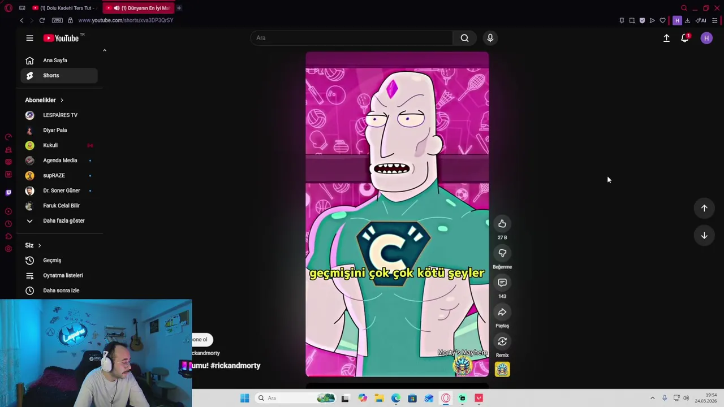Image resolution: width=724 pixels, height=407 pixels.
Task: Open the Twitch icon in Opera sidebar
Action: (8, 193)
